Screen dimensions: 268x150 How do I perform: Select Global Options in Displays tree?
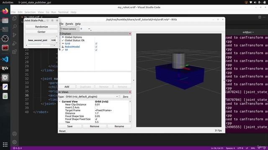(x=73, y=37)
